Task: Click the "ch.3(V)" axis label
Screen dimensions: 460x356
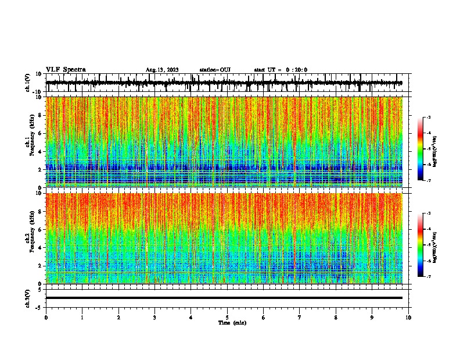Action: (28, 298)
